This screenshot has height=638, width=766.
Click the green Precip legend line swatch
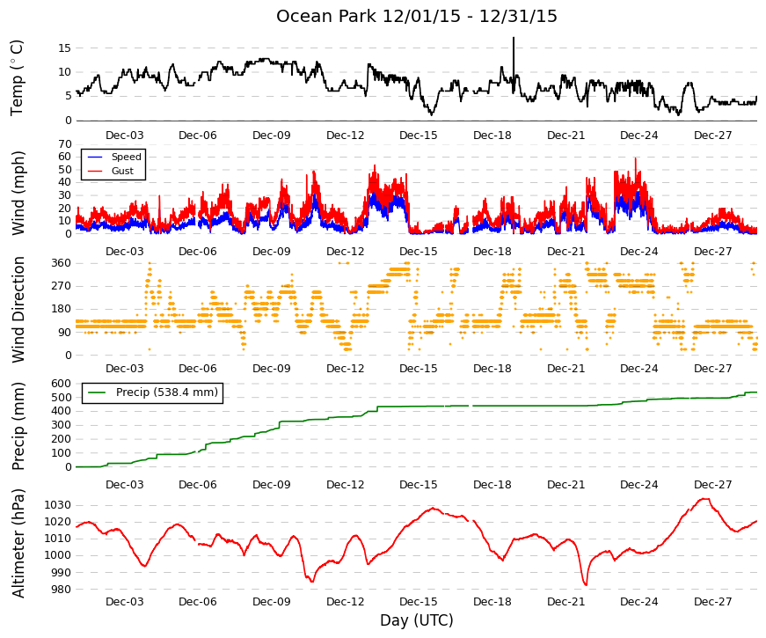coord(97,392)
